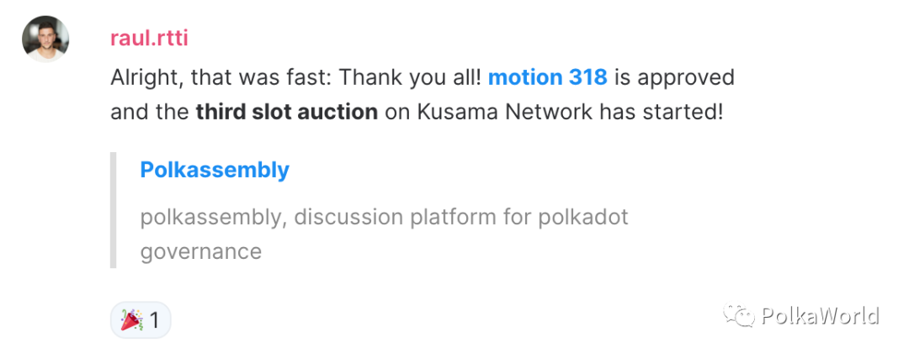Follow the motion 318 hyperlink
This screenshot has height=353, width=909.
tap(547, 77)
